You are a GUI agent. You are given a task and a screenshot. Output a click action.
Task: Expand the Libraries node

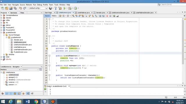(4, 55)
